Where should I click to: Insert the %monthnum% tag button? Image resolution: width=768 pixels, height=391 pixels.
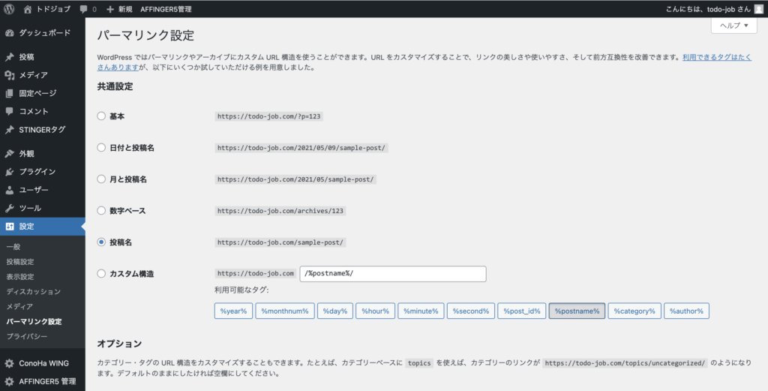(284, 311)
